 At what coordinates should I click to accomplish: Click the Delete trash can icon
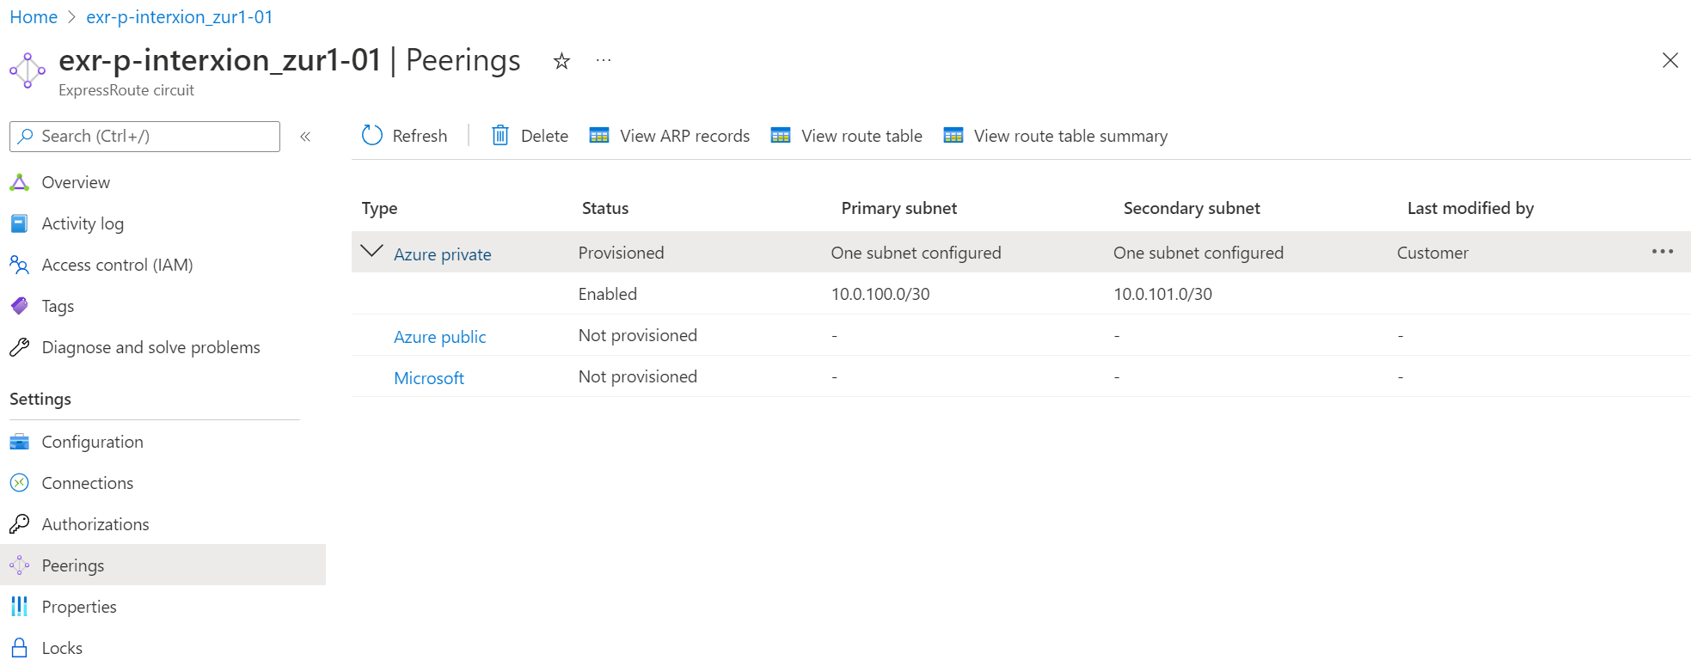[x=500, y=136]
